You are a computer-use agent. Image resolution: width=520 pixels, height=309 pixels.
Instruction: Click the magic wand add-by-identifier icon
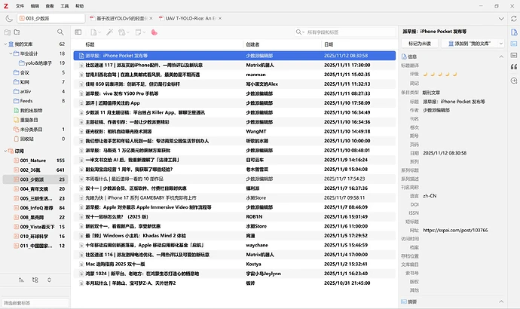pyautogui.click(x=109, y=32)
